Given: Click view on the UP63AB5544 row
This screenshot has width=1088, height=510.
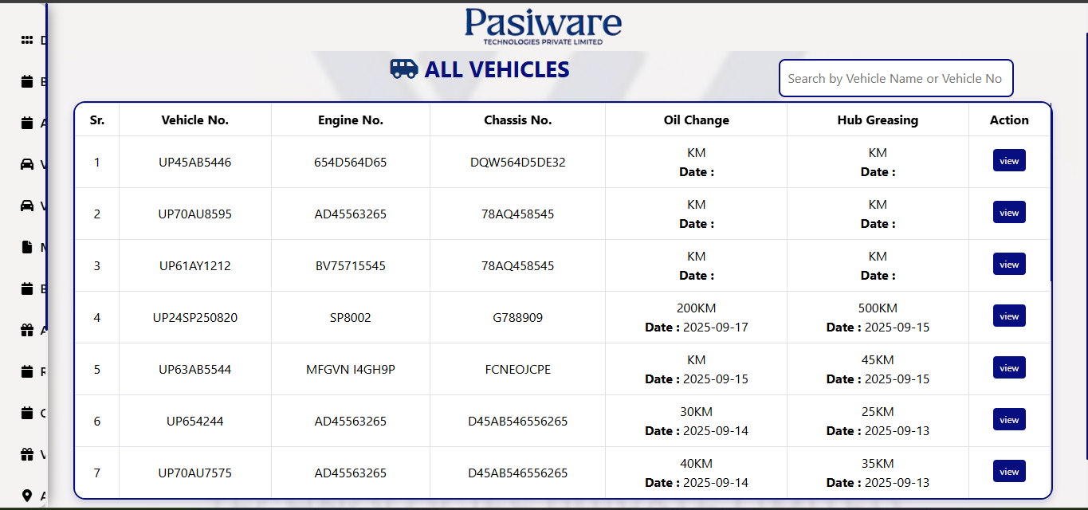Looking at the screenshot, I should (1009, 368).
